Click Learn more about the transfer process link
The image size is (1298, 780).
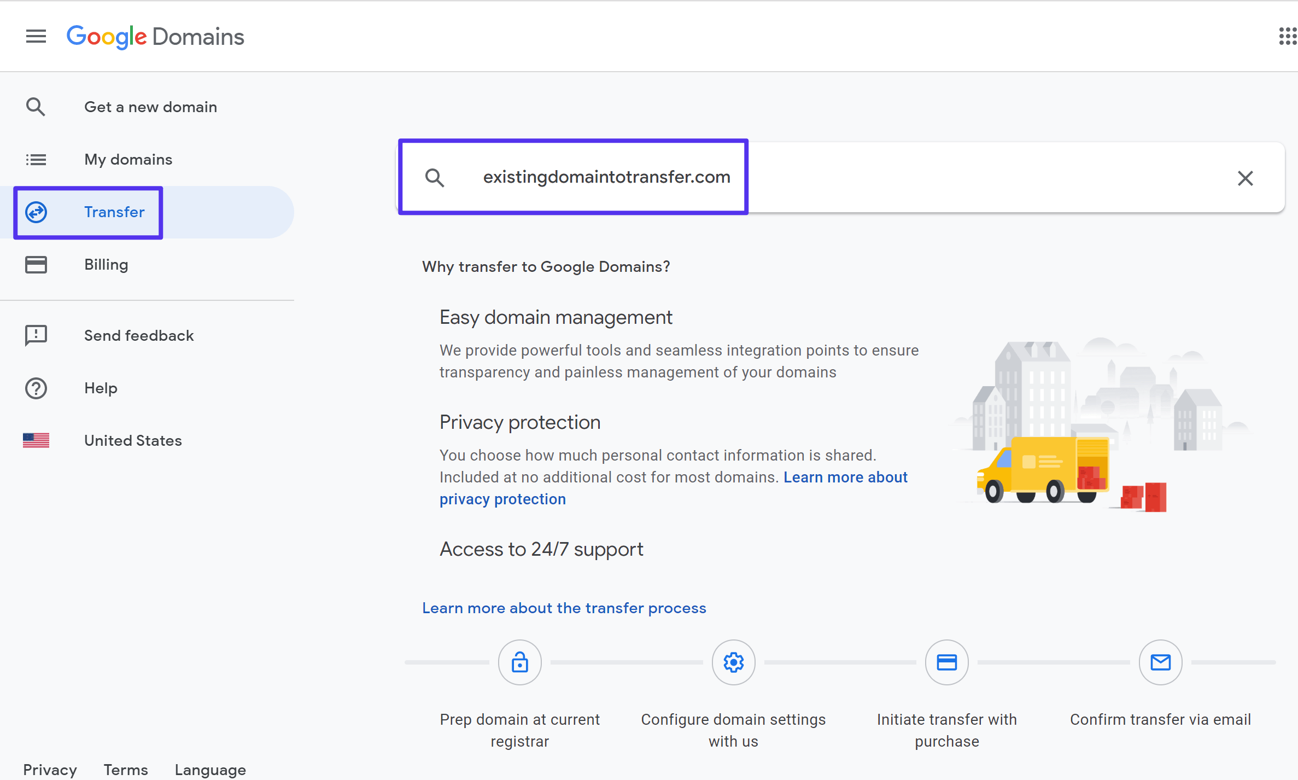click(564, 608)
